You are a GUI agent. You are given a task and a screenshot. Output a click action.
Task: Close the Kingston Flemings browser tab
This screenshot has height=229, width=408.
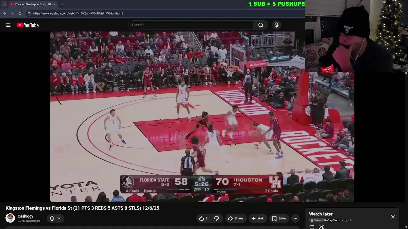54,4
